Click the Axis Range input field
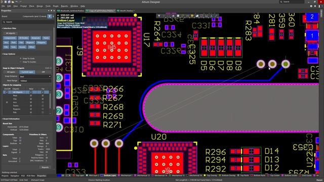The height and width of the screenshot is (182, 324). tap(35, 81)
